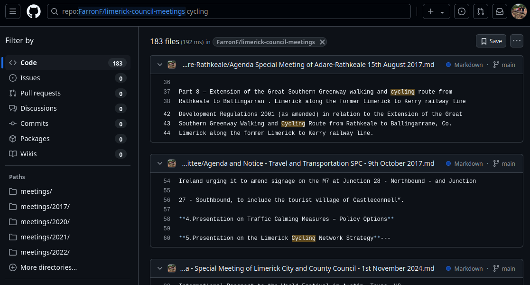Select the Wikis filter
This screenshot has height=285, width=530.
[67, 154]
